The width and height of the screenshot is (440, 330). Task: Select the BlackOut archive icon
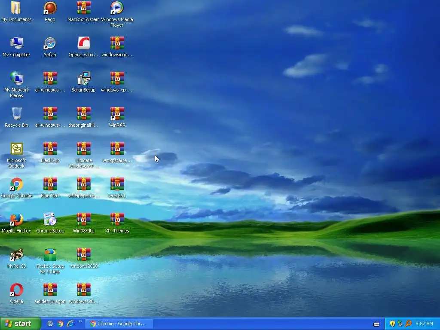(x=50, y=149)
